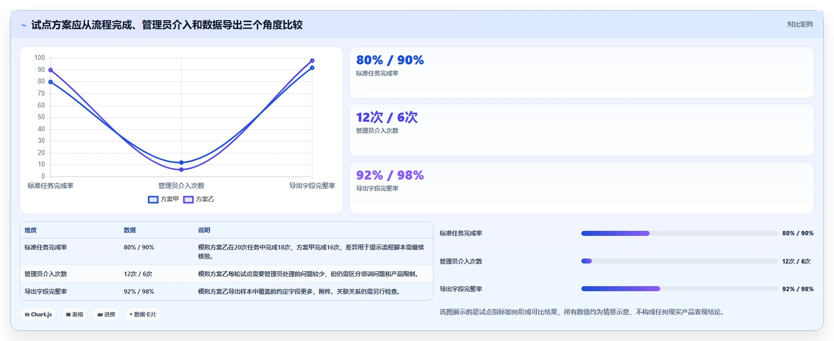Click the 数据 table column header
Viewport: 834px width, 341px height.
point(130,230)
